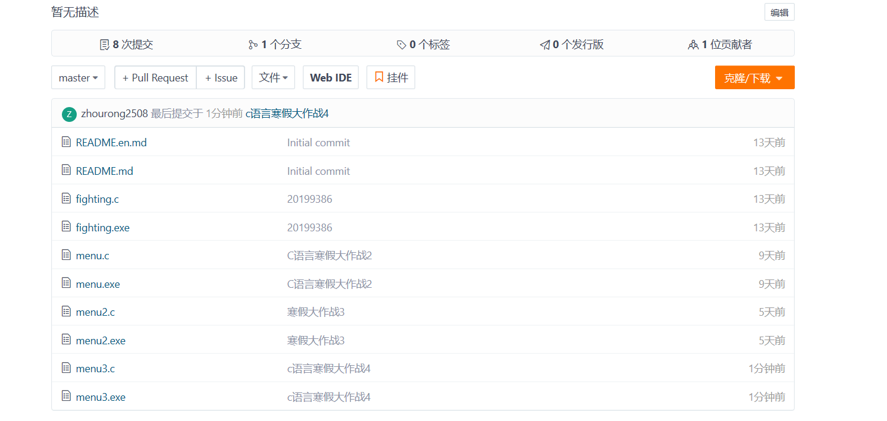Click the + Pull Request button
Viewport: 887px width, 421px height.
155,78
